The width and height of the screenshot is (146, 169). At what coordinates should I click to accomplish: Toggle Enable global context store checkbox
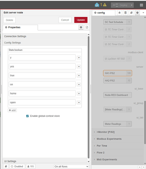coord(27,116)
